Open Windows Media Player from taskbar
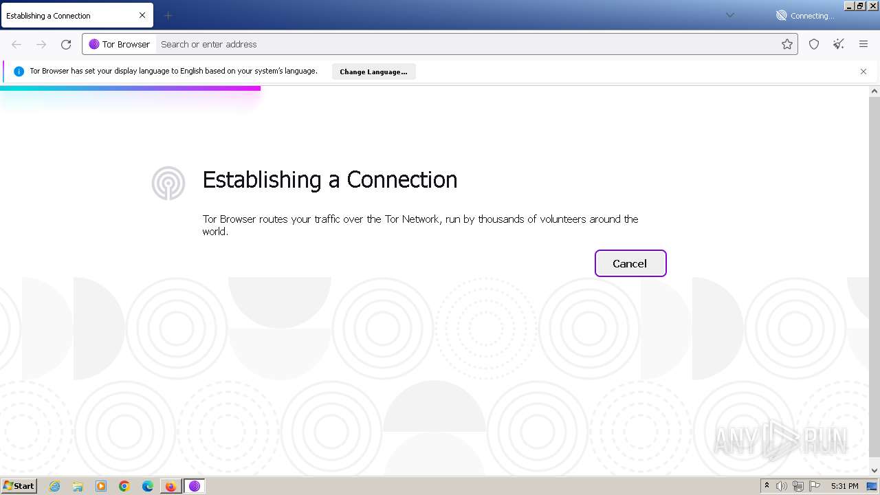Viewport: 880px width, 495px height. coord(101,486)
